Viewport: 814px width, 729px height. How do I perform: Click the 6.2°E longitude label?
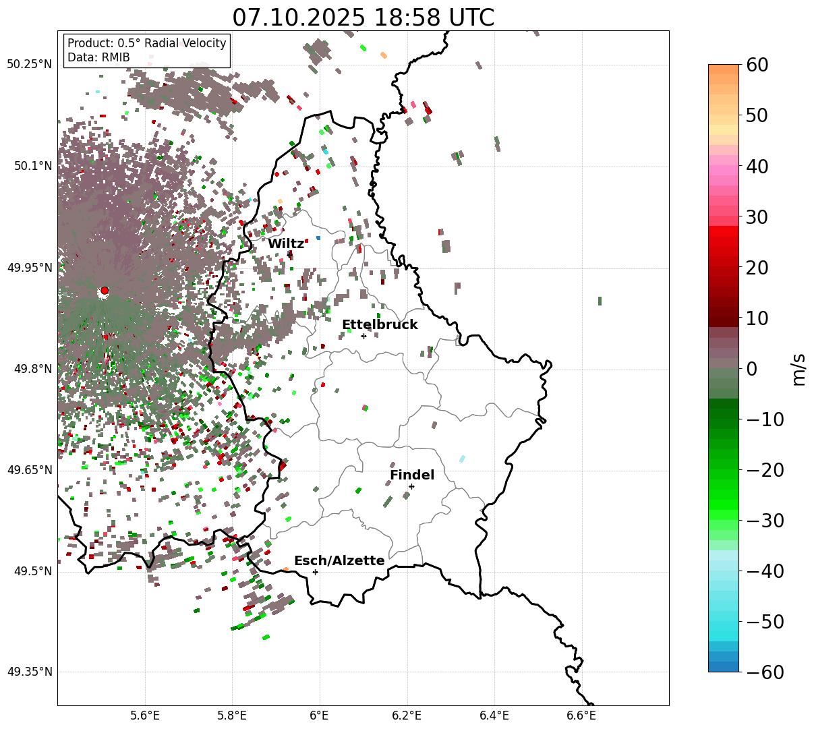407,716
